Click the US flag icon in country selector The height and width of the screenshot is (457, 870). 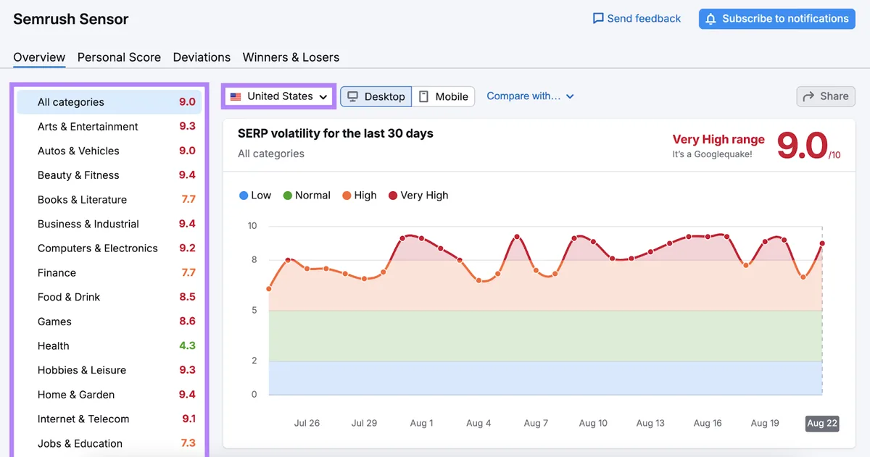[236, 96]
